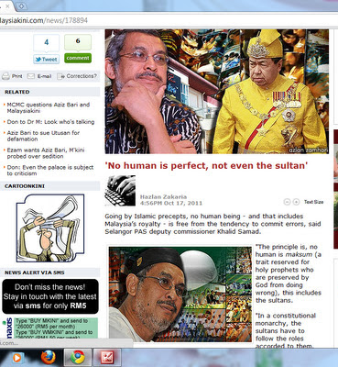Open the Corrections? link
338x367 pixels.
82,76
